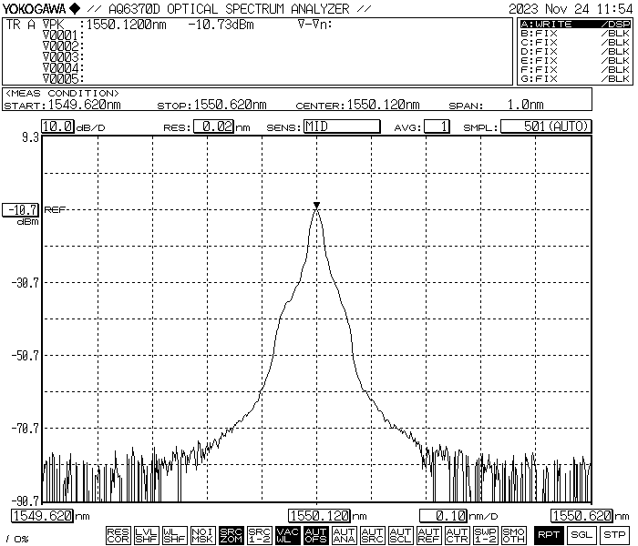Click the SMO OTH smoothing icon
Viewport: 638px width, 546px height.
[x=513, y=535]
